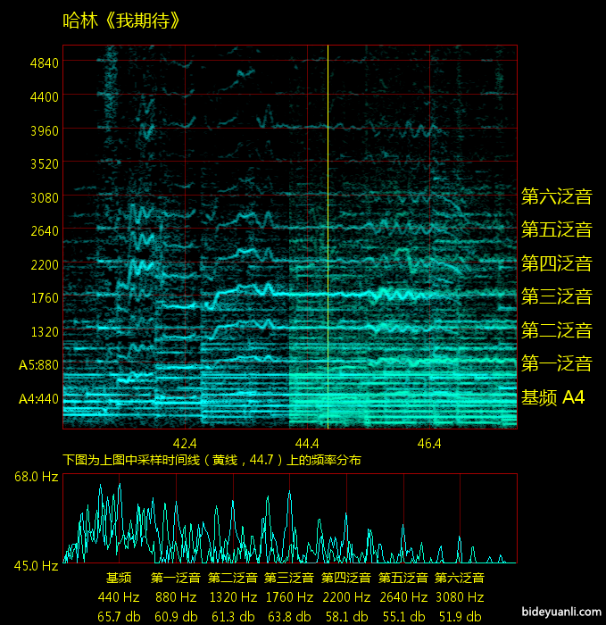This screenshot has width=606, height=625.
Task: Select the 基频 A4 label right of spectrogram
Action: coord(553,398)
